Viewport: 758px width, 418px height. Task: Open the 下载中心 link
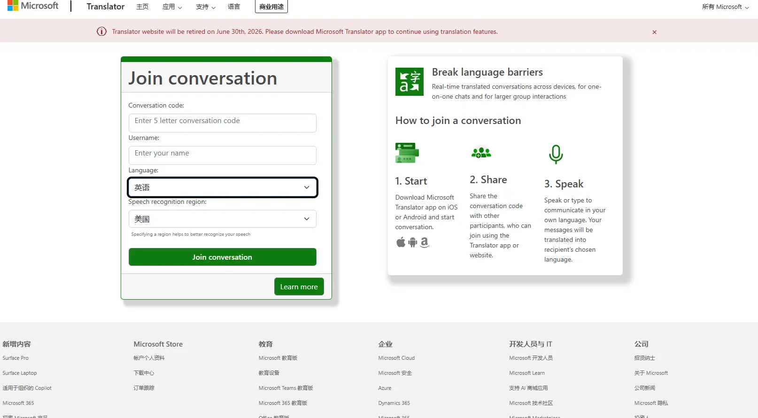[x=144, y=373]
